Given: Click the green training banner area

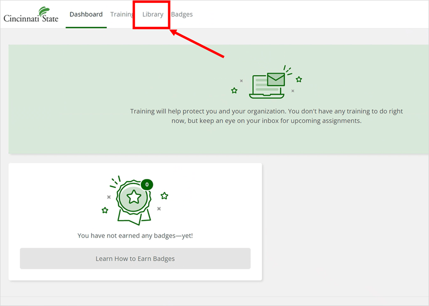Looking at the screenshot, I should [219, 99].
